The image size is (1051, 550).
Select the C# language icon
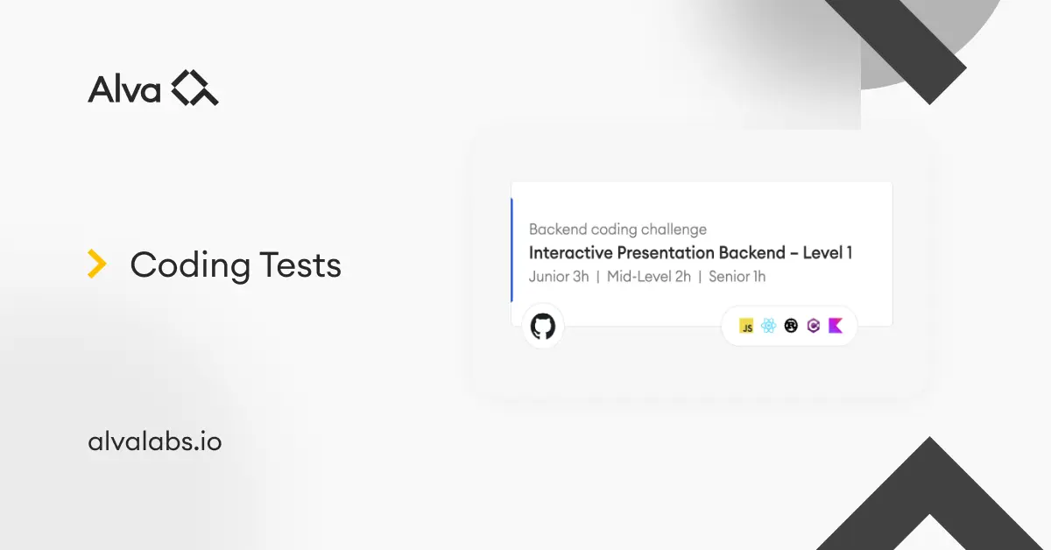814,326
